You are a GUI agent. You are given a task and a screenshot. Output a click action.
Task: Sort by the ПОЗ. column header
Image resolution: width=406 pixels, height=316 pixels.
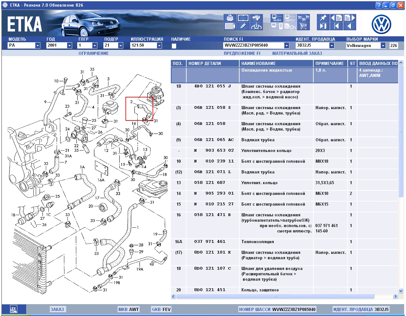[178, 63]
